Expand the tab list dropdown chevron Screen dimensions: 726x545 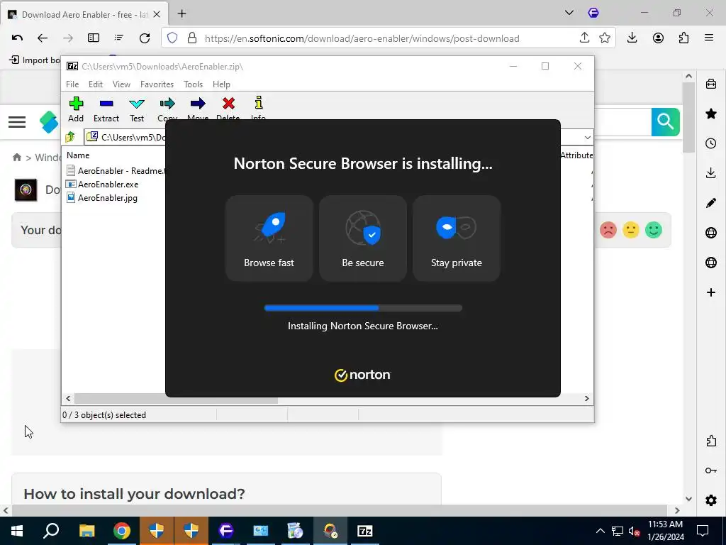[569, 13]
